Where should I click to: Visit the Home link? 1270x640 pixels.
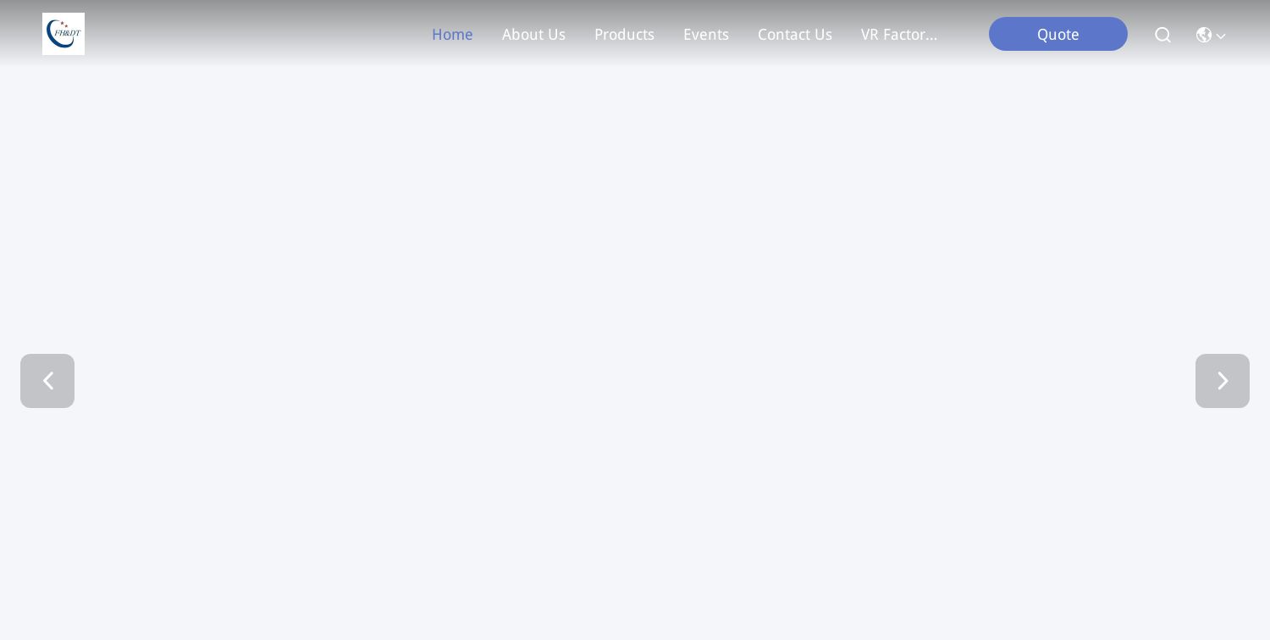point(452,35)
